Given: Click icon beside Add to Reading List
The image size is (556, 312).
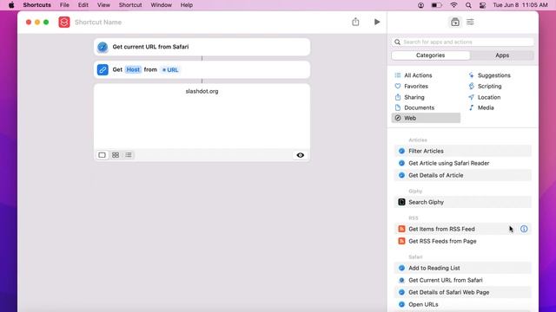Looking at the screenshot, I should pyautogui.click(x=401, y=268).
